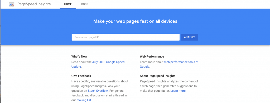Viewport: 270px width, 103px height.
Task: Click the PageSpeed Insights speedometer logo icon
Action: pyautogui.click(x=12, y=4)
